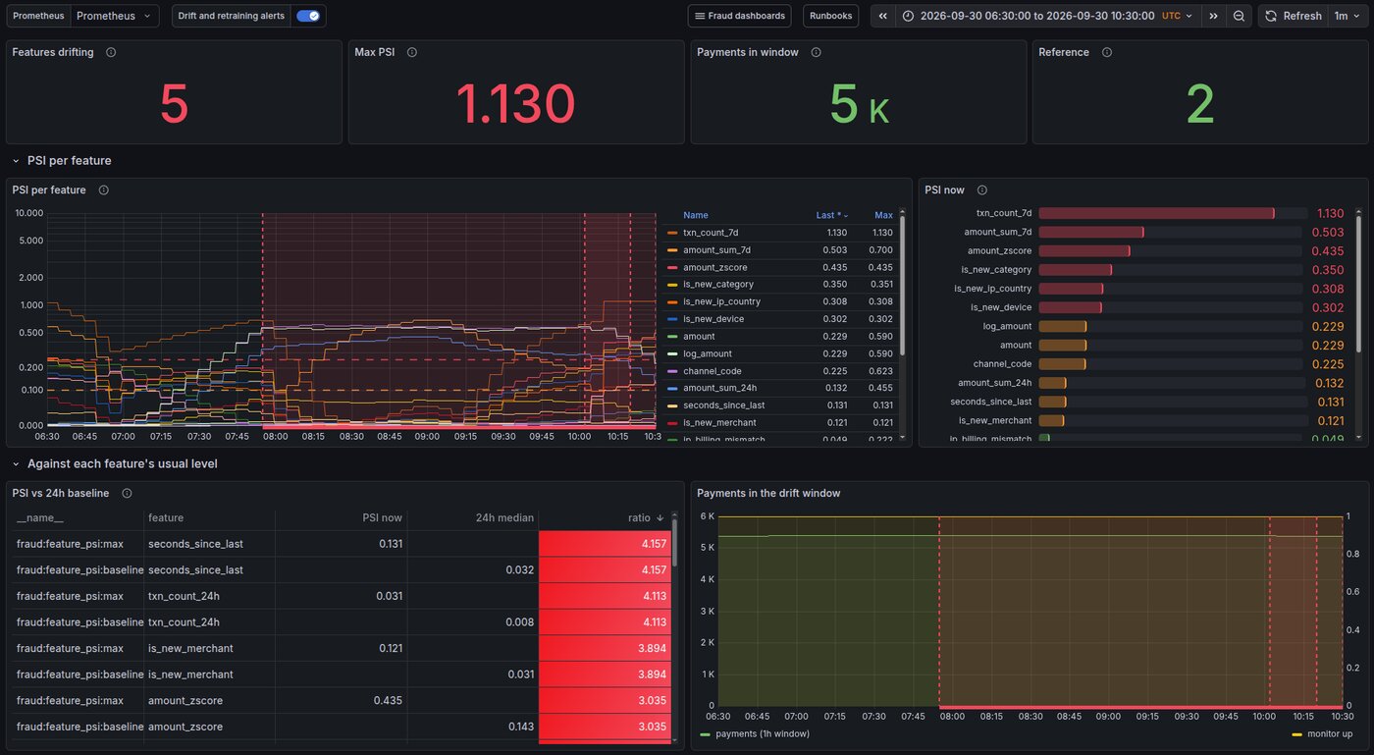Open the Fraud dashboards links dropdown
Viewport: 1374px width, 755px height.
(x=740, y=16)
